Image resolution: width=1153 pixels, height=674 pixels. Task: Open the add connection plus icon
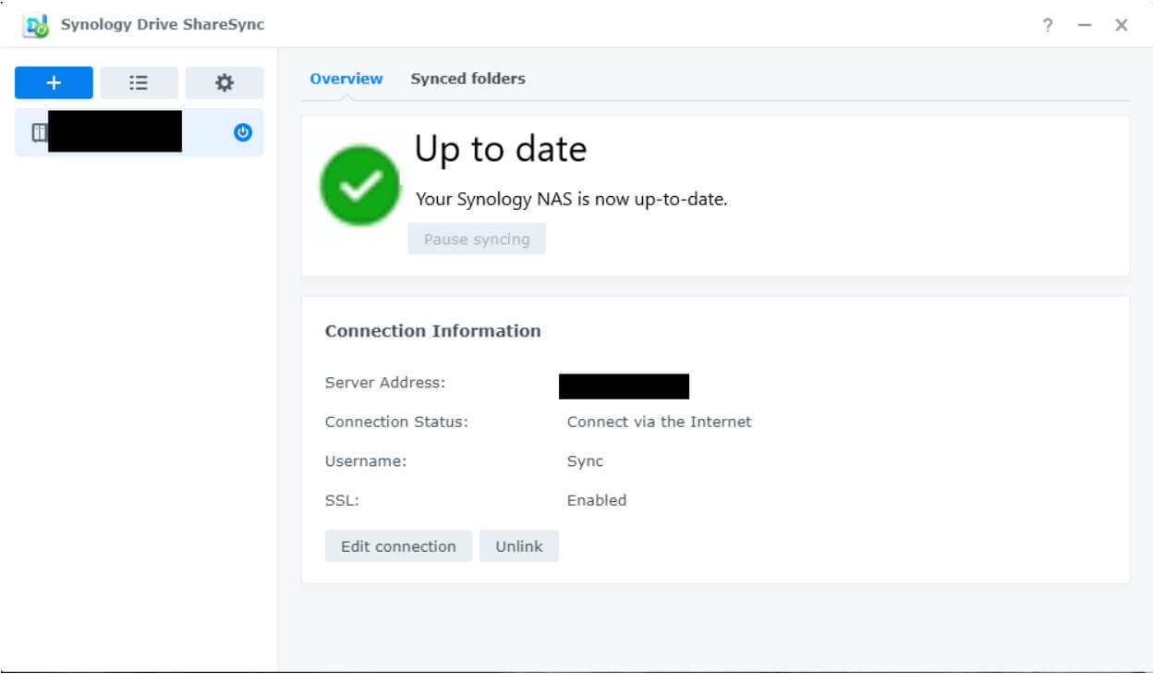(x=53, y=82)
